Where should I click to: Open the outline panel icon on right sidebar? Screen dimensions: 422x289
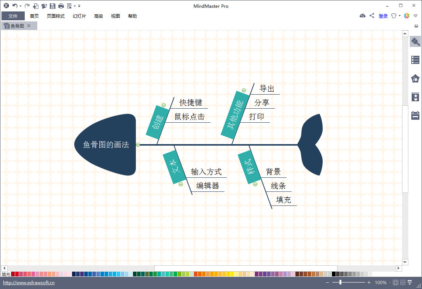[x=415, y=59]
